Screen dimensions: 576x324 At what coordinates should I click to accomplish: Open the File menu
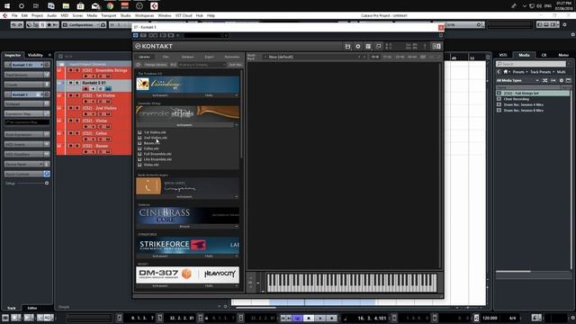click(14, 15)
